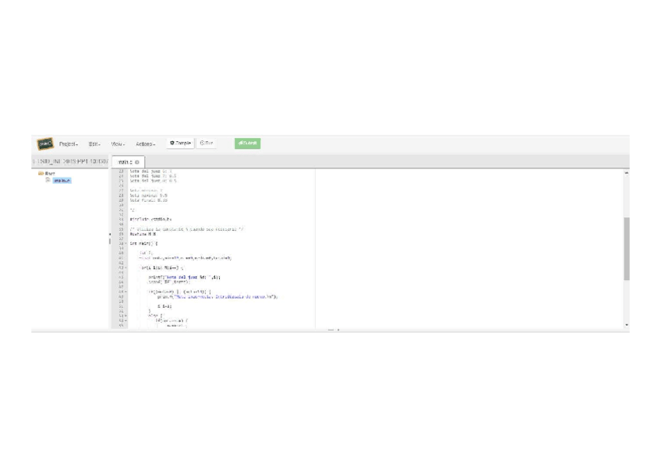The width and height of the screenshot is (661, 467).
Task: Click the float variable declaration line
Action: pyautogui.click(x=186, y=258)
